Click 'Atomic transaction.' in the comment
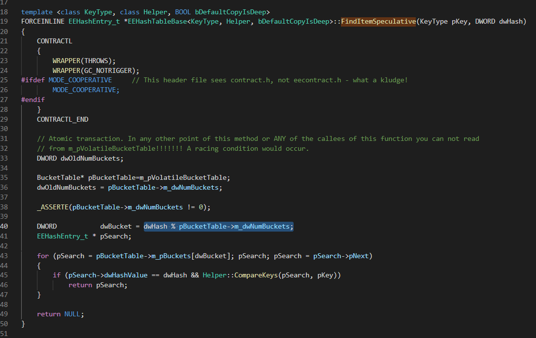The height and width of the screenshot is (338, 536). [x=86, y=139]
